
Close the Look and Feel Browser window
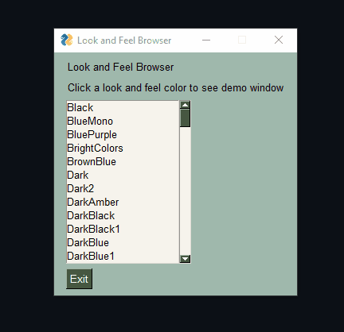[279, 41]
